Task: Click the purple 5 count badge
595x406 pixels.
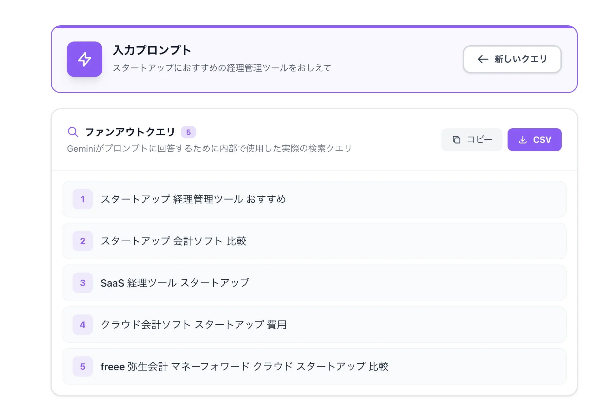Action: click(189, 132)
